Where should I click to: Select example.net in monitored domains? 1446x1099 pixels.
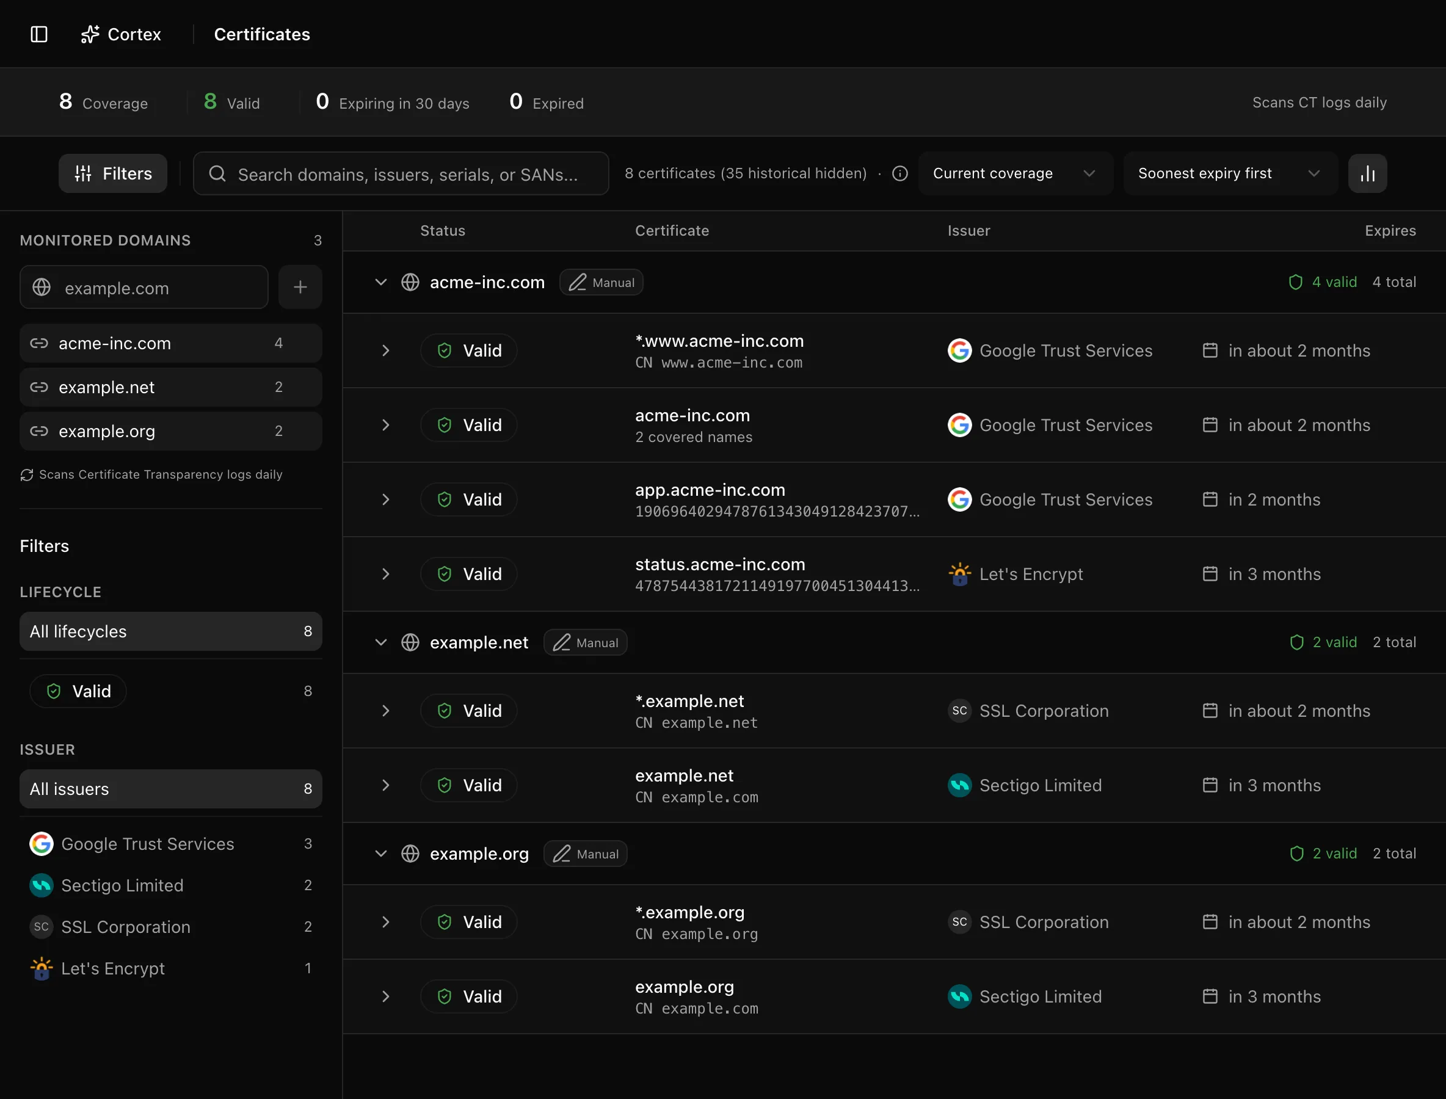(171, 387)
